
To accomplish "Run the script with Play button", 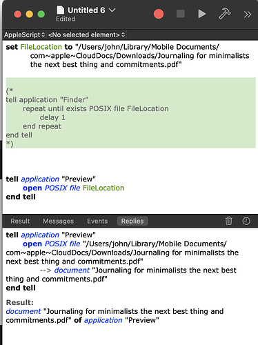I will click(201, 14).
